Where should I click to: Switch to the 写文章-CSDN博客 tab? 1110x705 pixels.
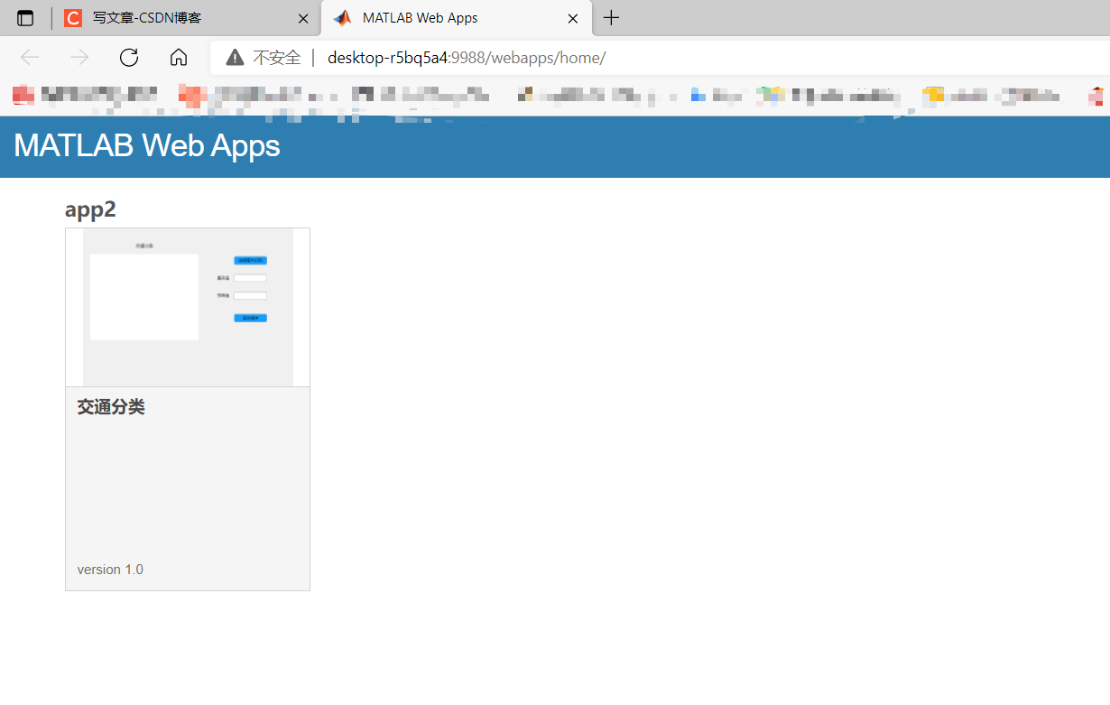tap(188, 18)
